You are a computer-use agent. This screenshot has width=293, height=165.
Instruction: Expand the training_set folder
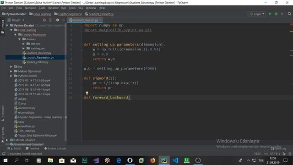(x=23, y=48)
